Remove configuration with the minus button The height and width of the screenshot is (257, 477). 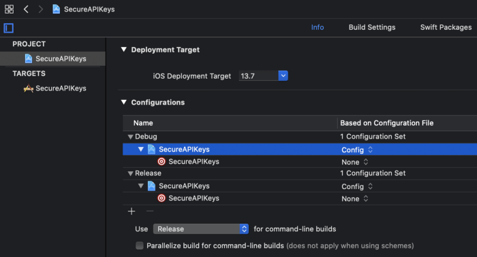[x=150, y=211]
